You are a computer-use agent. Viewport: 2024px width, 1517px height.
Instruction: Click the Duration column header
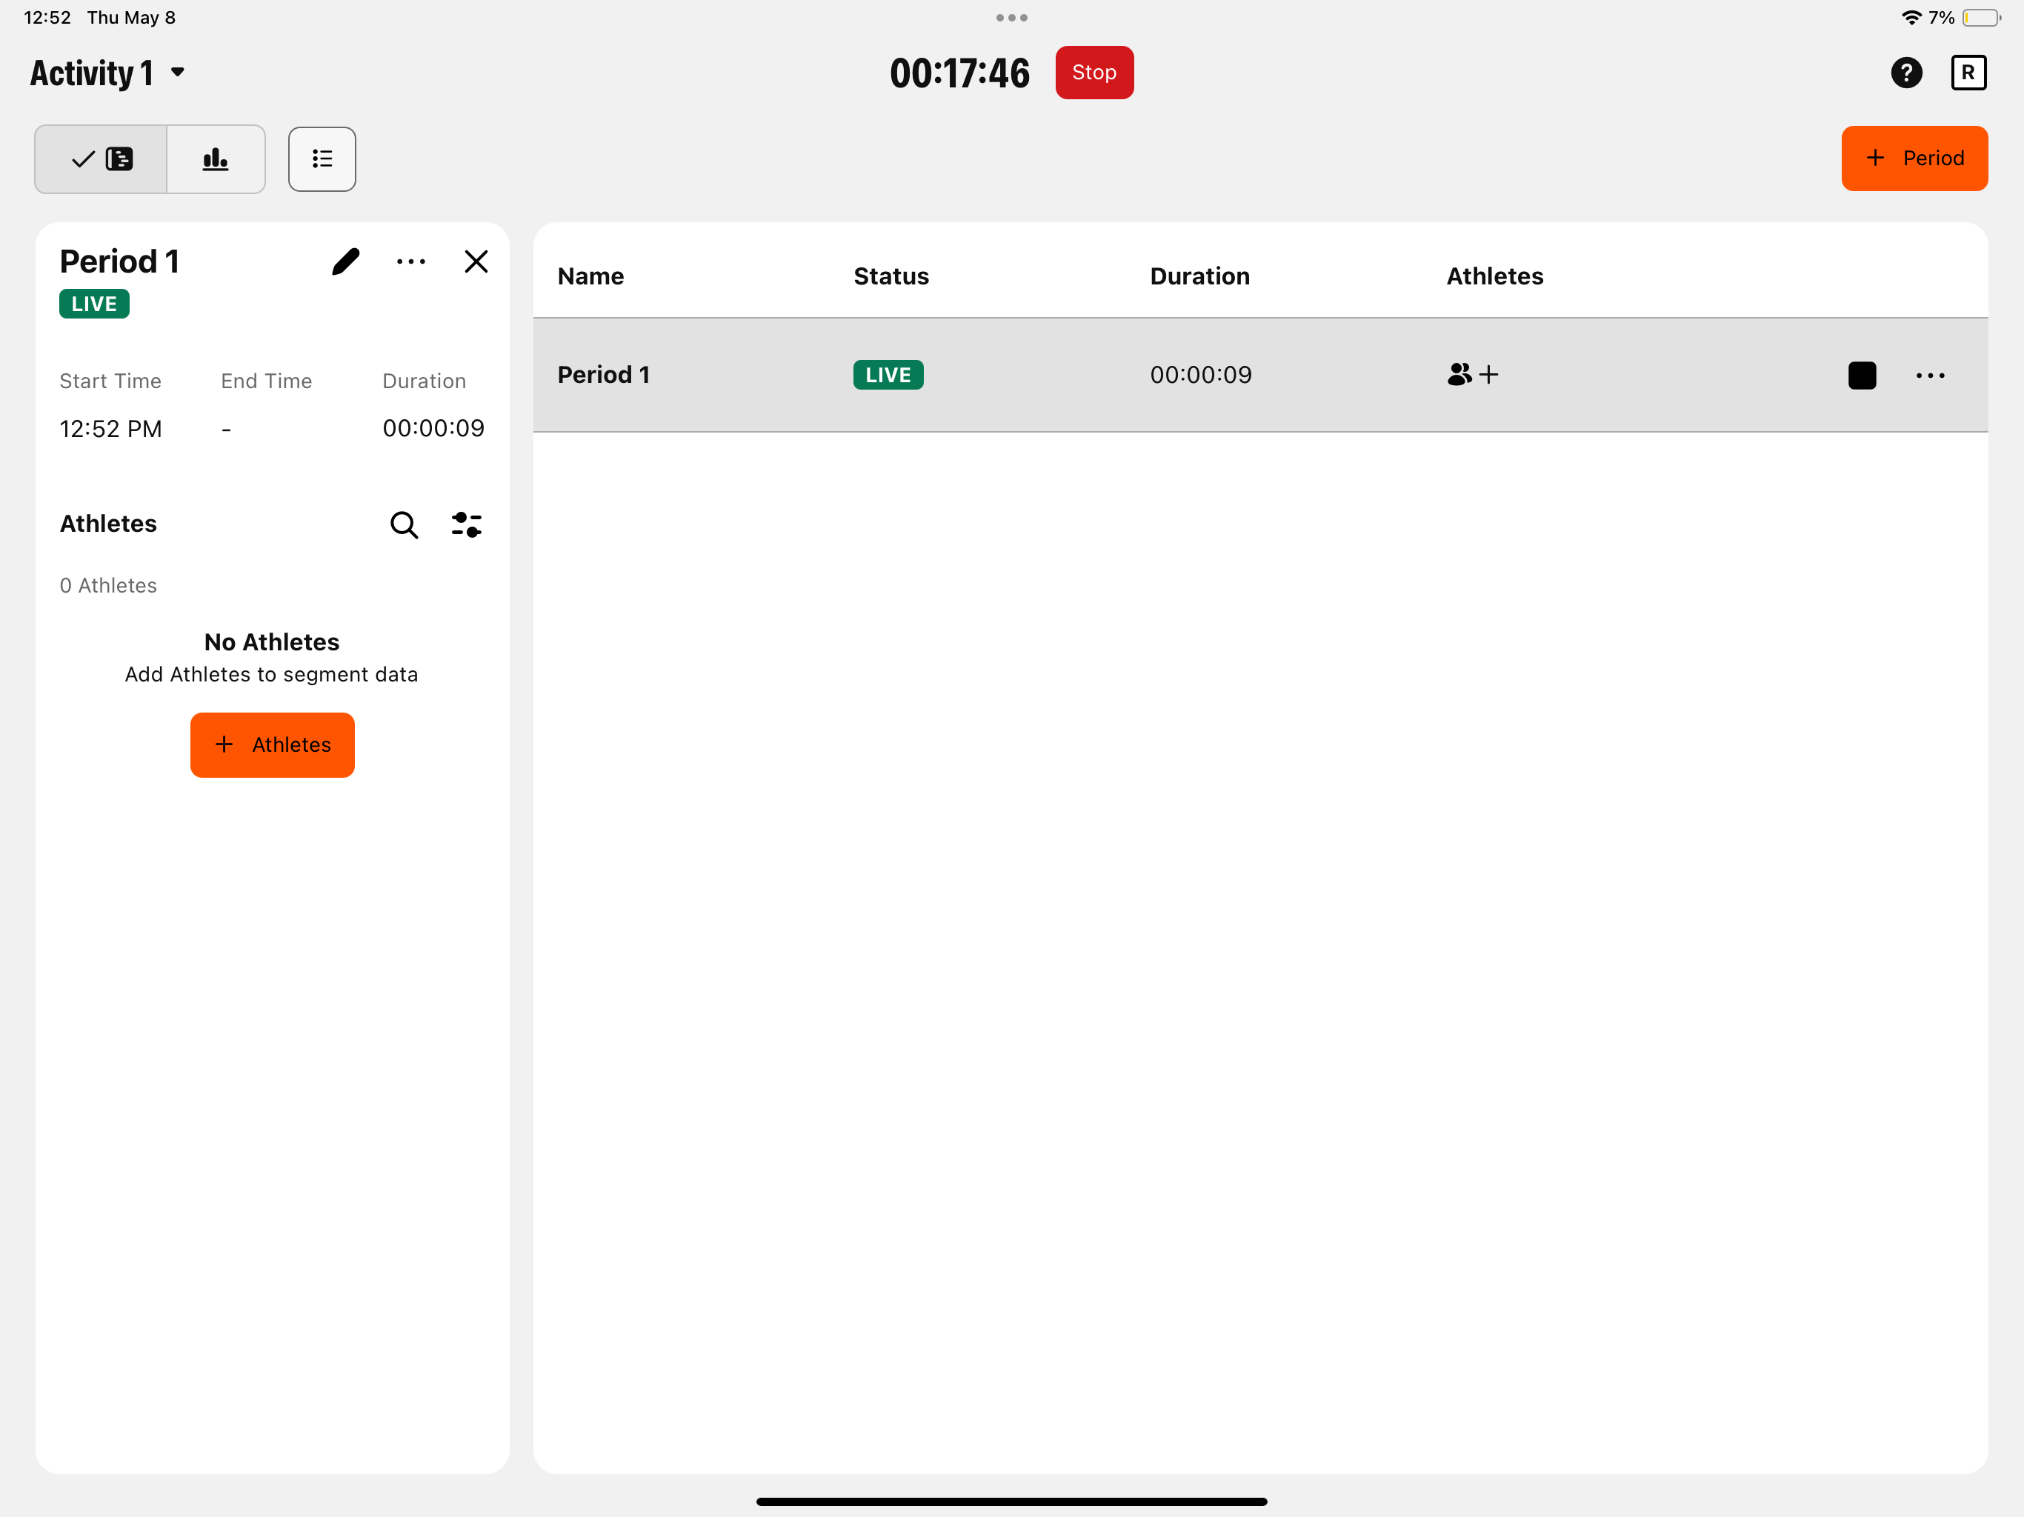tap(1199, 276)
